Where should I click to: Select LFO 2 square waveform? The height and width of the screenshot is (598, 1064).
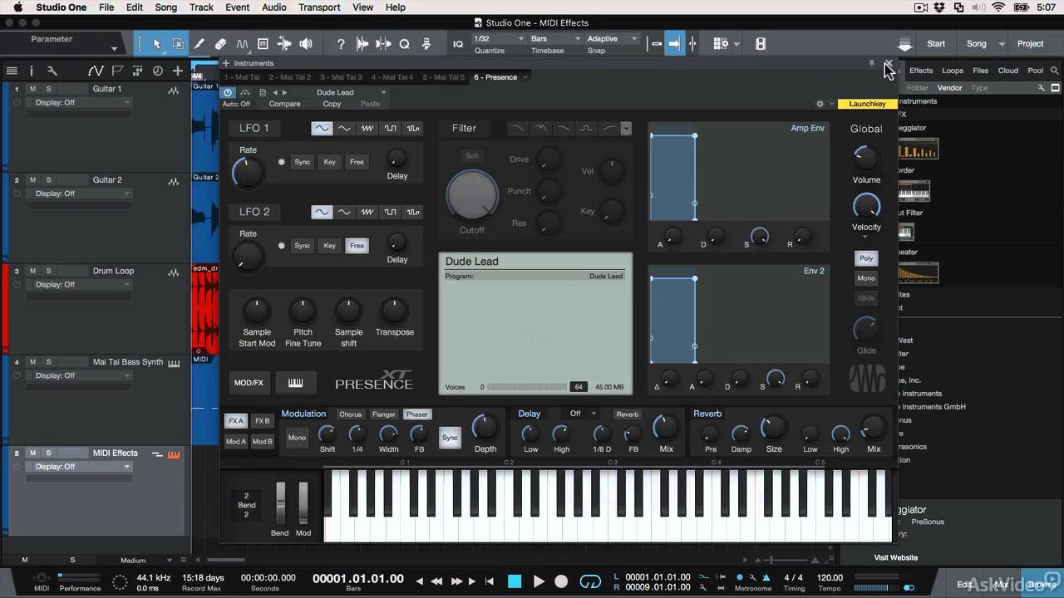pos(390,212)
